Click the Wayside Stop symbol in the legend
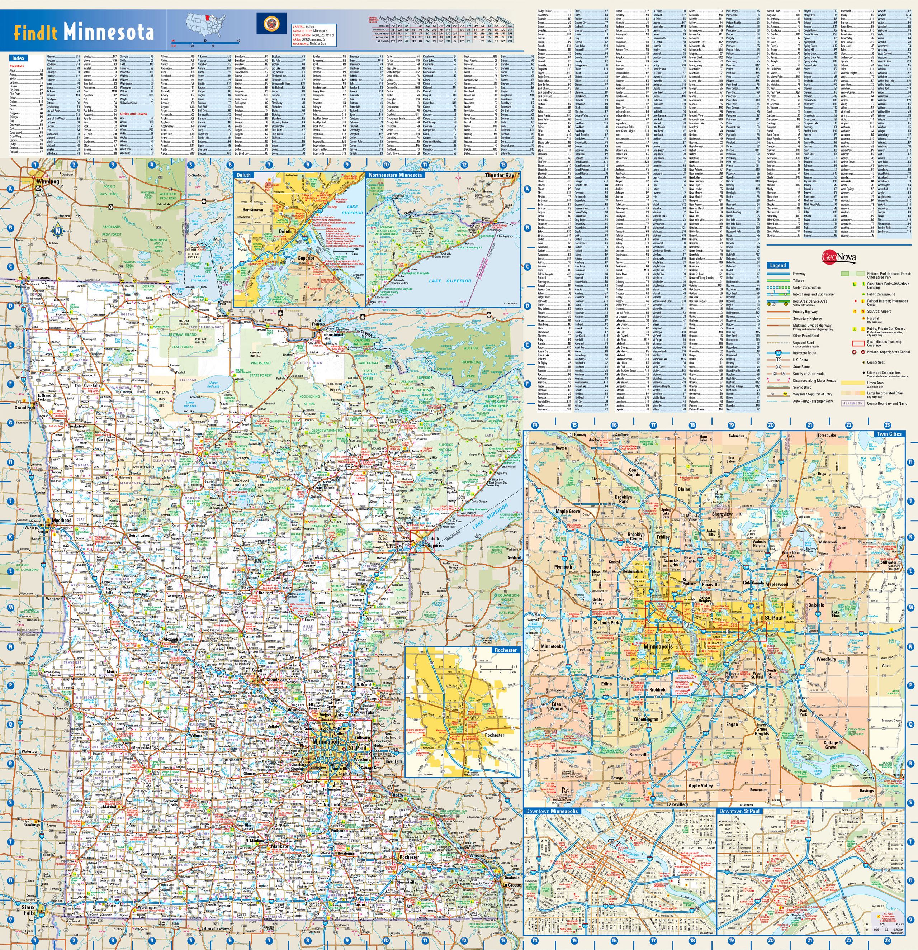 click(x=772, y=394)
